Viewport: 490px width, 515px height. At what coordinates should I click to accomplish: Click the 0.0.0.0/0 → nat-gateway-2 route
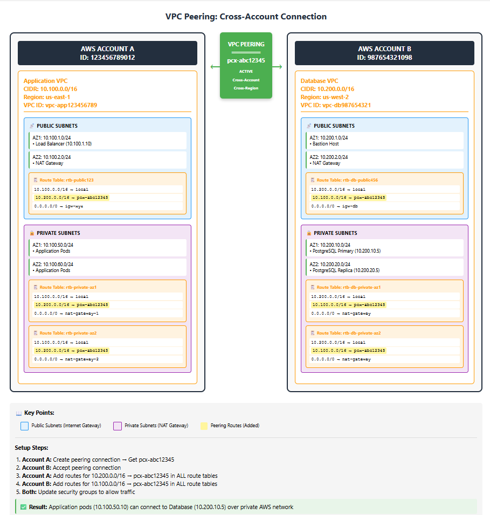(107, 359)
